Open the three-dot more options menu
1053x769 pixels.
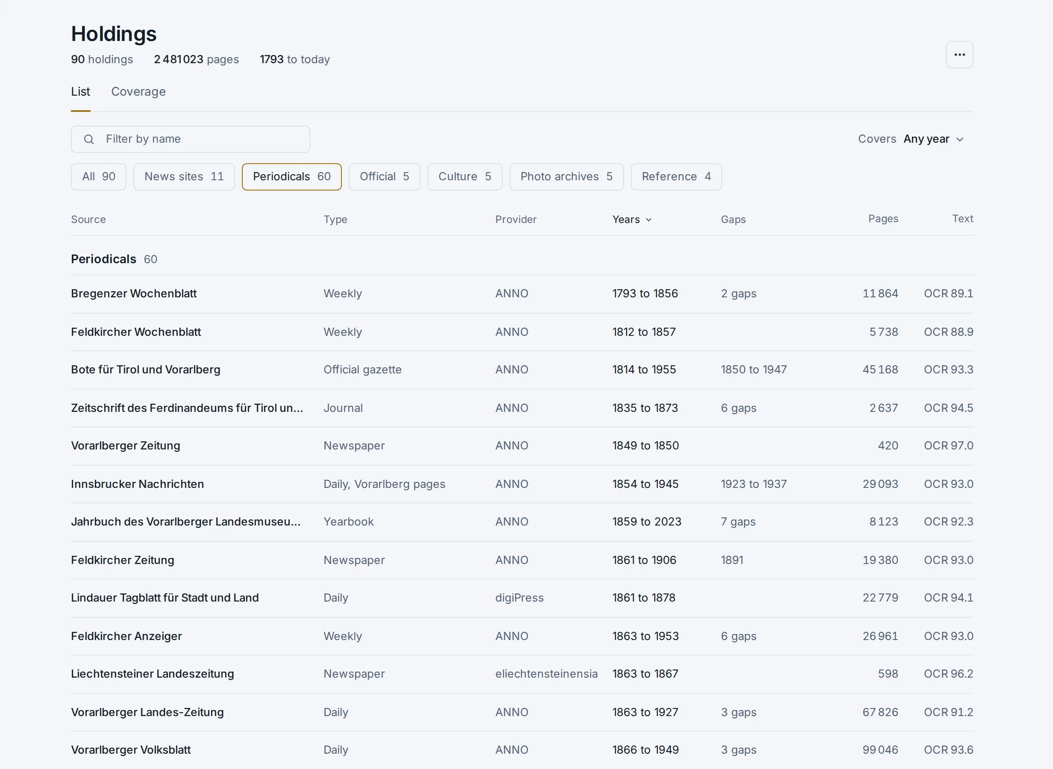(960, 54)
